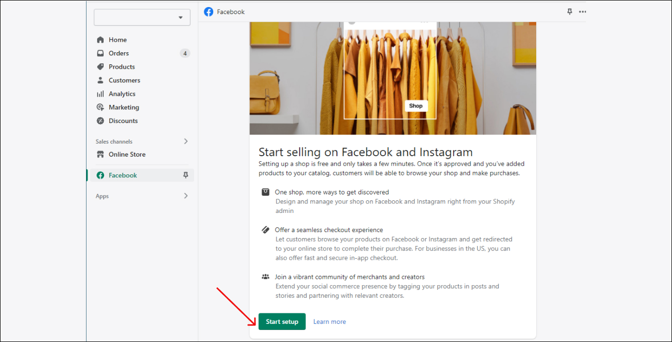Image resolution: width=672 pixels, height=342 pixels.
Task: Click 'Offer a seamless checkout experience' text
Action: 329,230
